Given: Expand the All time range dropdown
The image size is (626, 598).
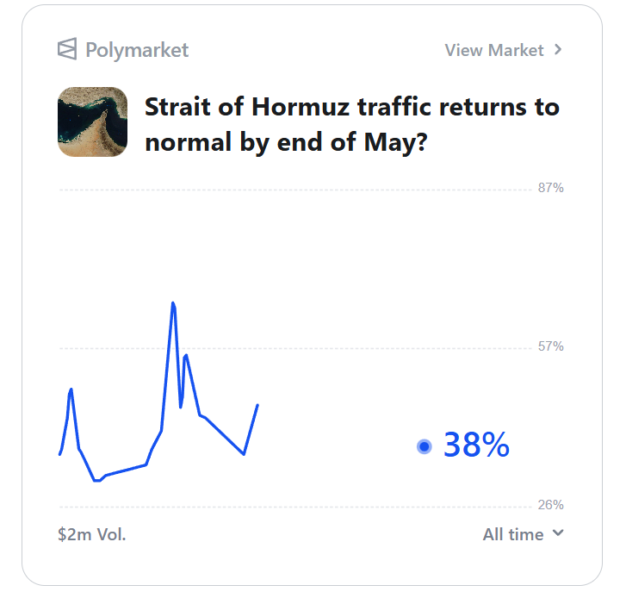Looking at the screenshot, I should pos(513,534).
